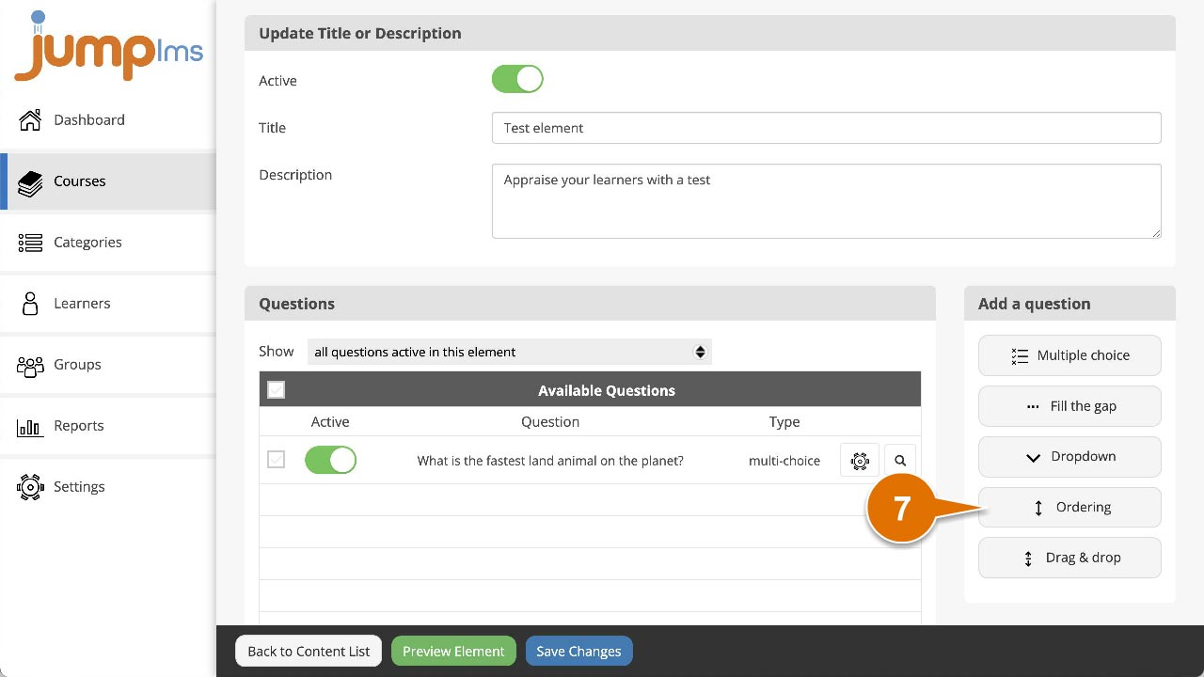Click the Question column header
Viewport: 1204px width, 677px height.
pyautogui.click(x=550, y=422)
